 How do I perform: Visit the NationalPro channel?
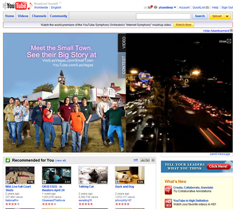coord(12,200)
